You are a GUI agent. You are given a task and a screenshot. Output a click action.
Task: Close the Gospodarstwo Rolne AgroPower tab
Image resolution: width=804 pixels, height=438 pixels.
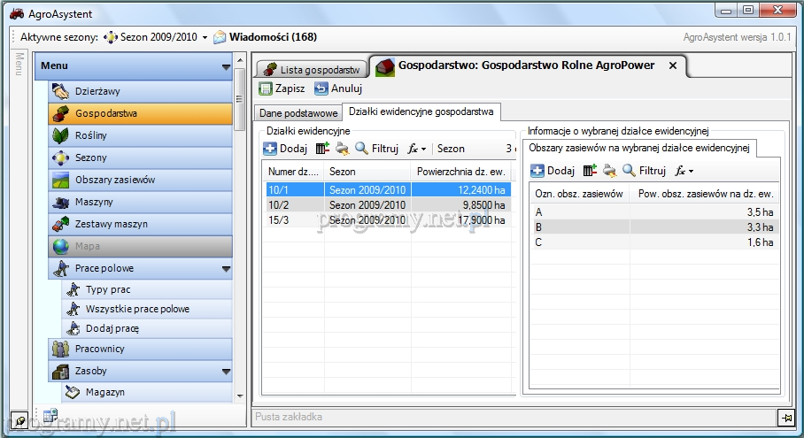[672, 65]
